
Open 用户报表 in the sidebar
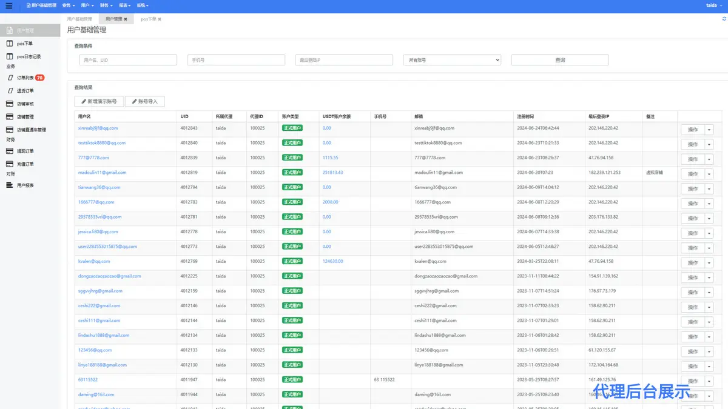(x=25, y=185)
